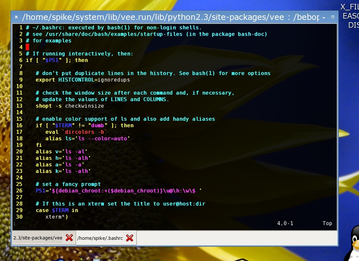
Task: Open the X_FIL desktop item label
Action: pyautogui.click(x=349, y=7)
